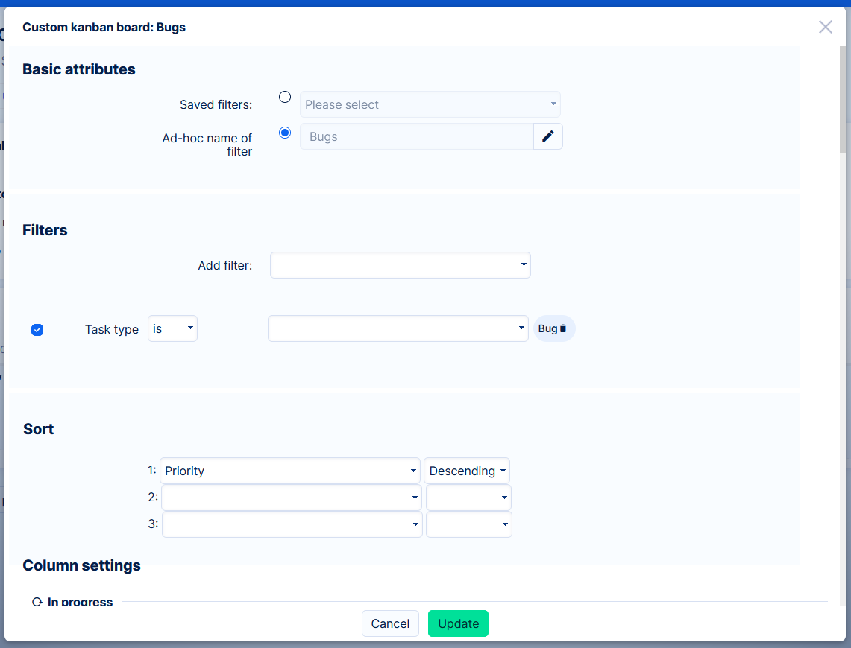This screenshot has width=851, height=648.
Task: Click the pencil edit icon beside Bugs
Action: pyautogui.click(x=548, y=136)
